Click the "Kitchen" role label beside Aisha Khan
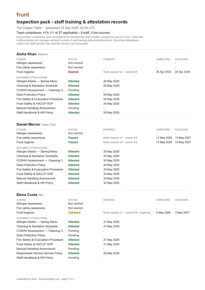 point(43,54)
